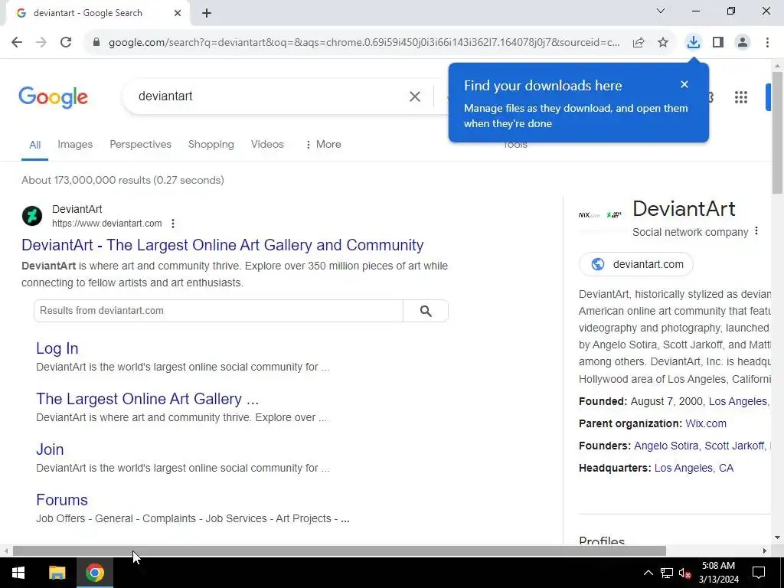Open the Google apps grid
The height and width of the screenshot is (588, 784).
pos(741,97)
